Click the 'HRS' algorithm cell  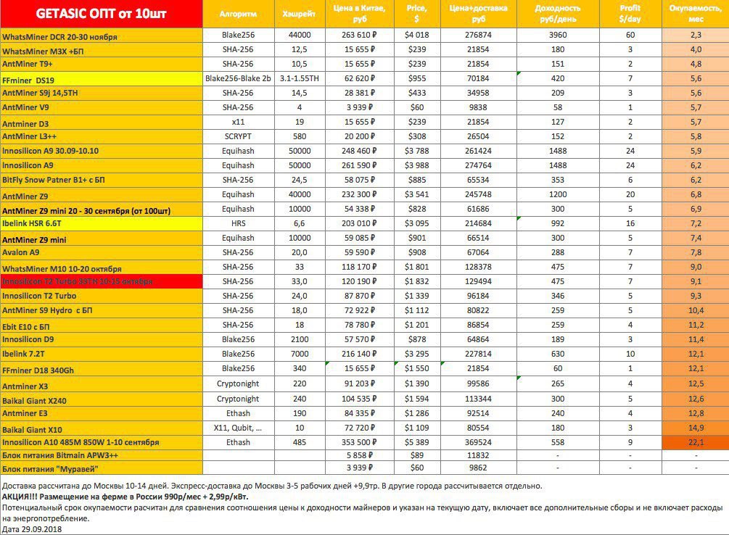tap(238, 223)
